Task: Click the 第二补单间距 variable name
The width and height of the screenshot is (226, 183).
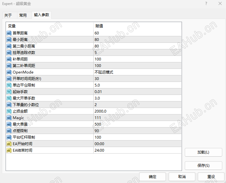Action: [24, 66]
